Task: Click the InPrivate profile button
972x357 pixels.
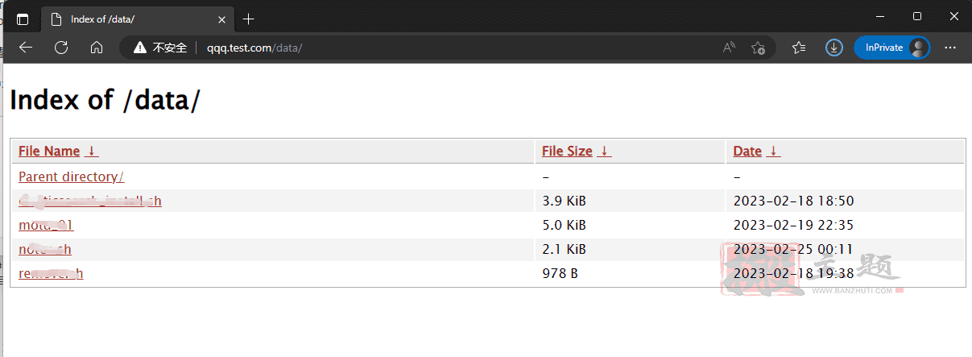Action: click(891, 48)
